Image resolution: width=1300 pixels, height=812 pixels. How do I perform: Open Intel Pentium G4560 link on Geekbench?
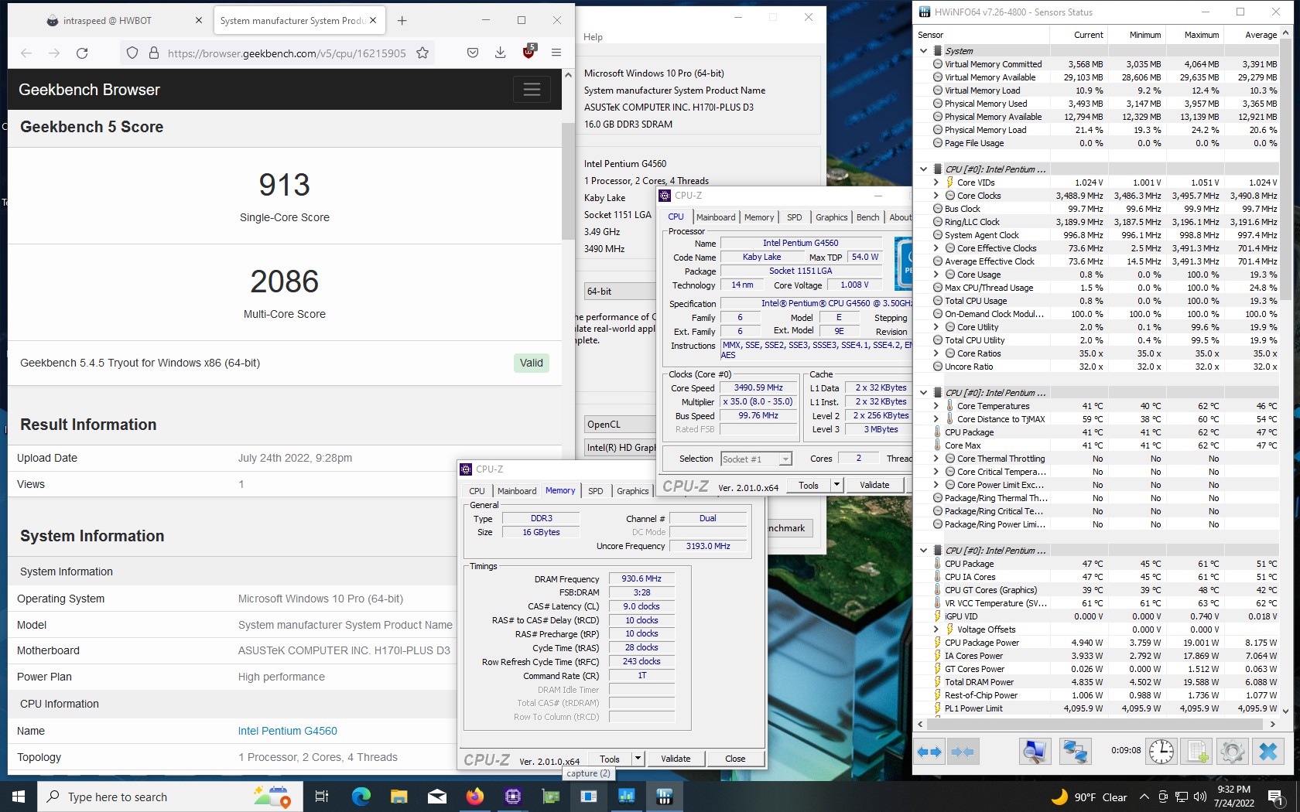click(288, 731)
